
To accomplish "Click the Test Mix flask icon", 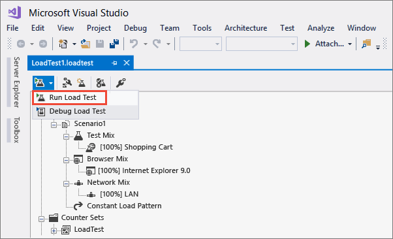I will pyautogui.click(x=78, y=136).
